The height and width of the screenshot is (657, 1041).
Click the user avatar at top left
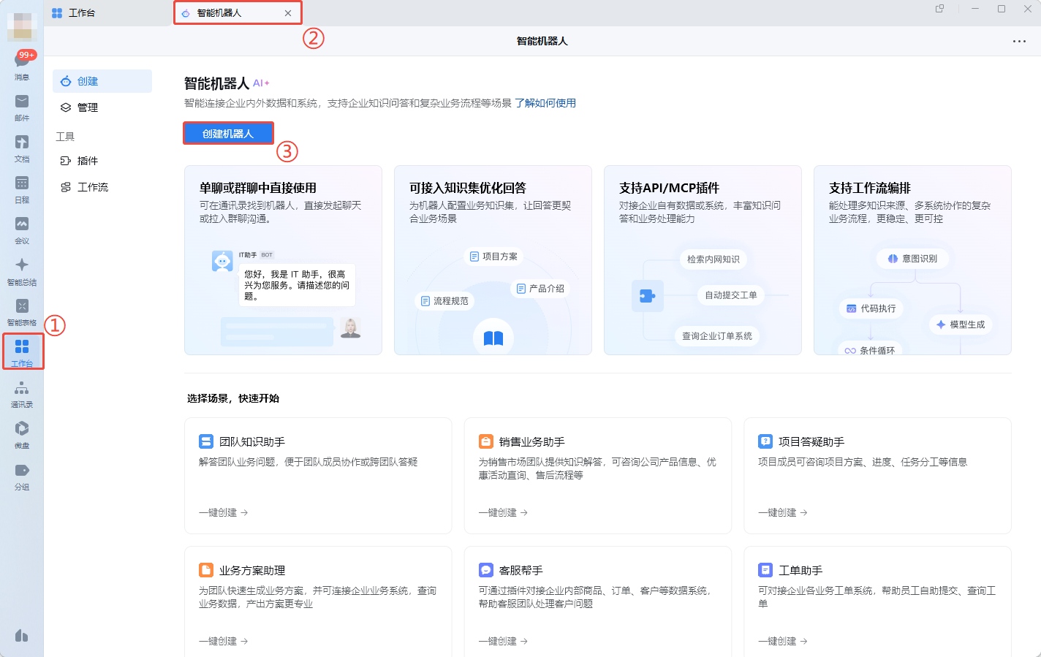click(x=21, y=27)
